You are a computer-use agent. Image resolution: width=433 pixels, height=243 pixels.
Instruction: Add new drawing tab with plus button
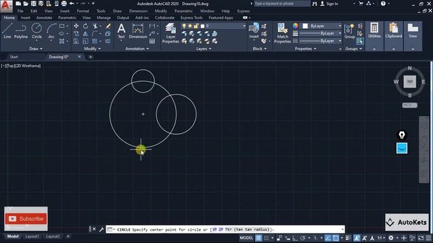click(90, 57)
